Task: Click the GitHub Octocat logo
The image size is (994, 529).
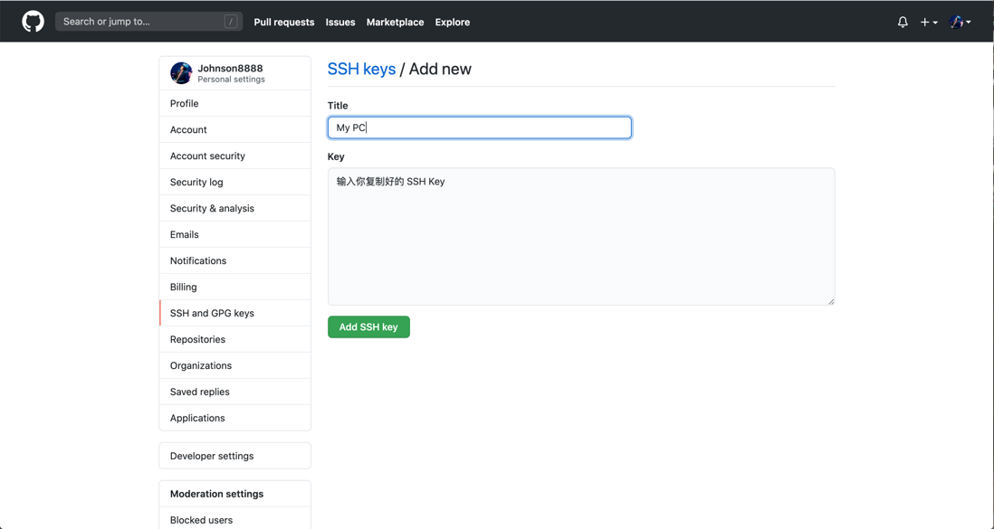Action: (33, 22)
